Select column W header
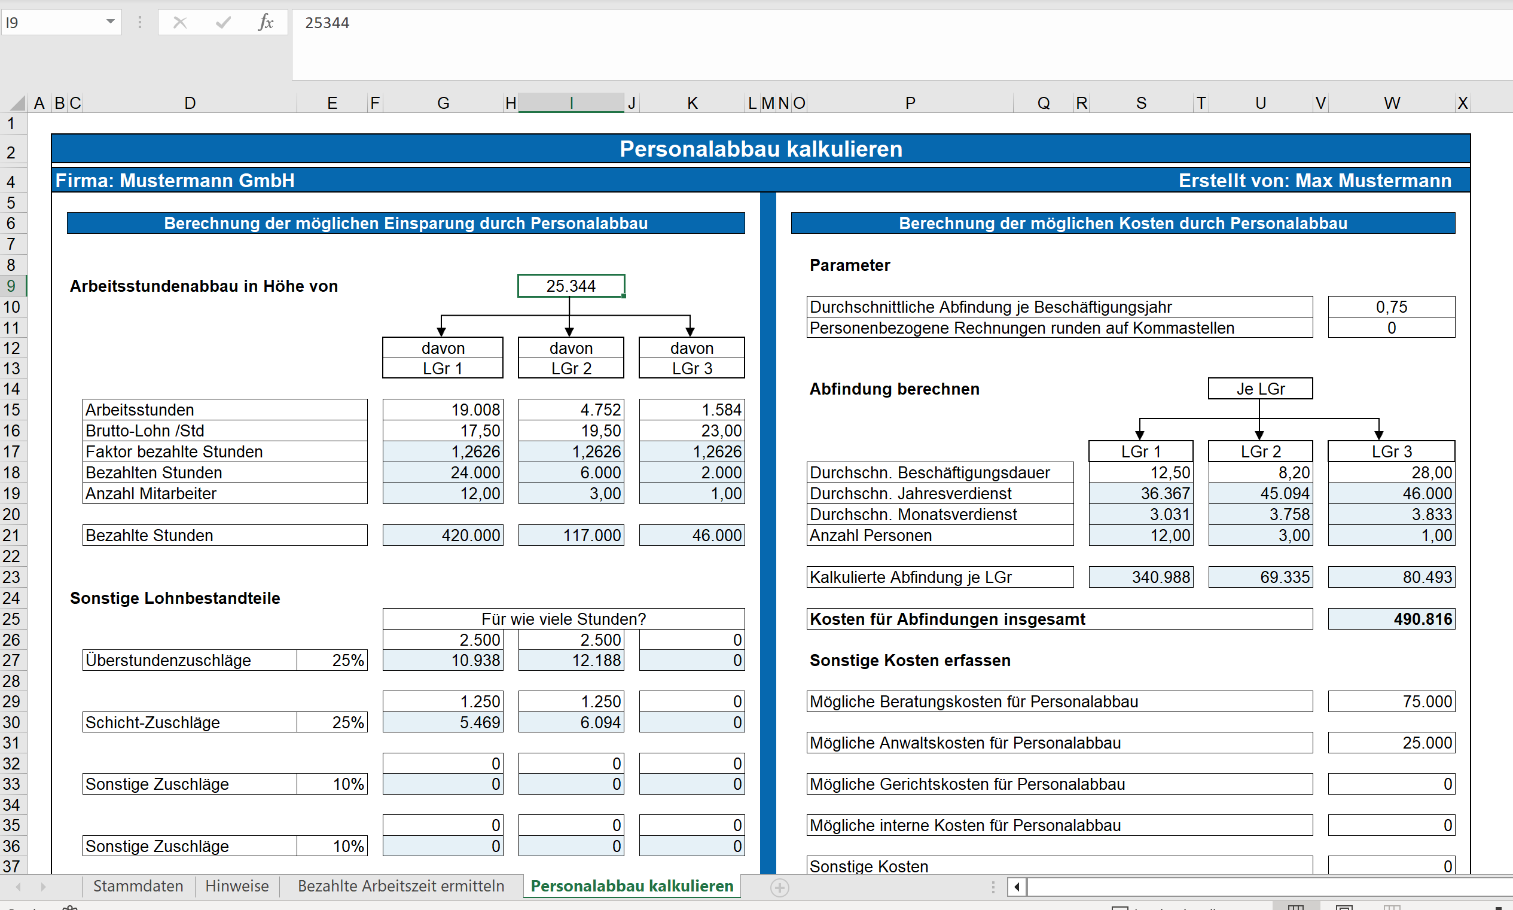This screenshot has width=1513, height=910. point(1392,103)
